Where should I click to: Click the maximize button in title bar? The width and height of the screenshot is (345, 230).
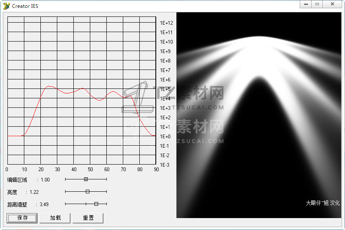317,4
